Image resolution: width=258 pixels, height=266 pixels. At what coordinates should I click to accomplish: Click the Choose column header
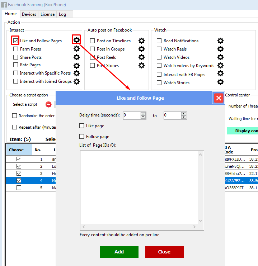(19, 149)
